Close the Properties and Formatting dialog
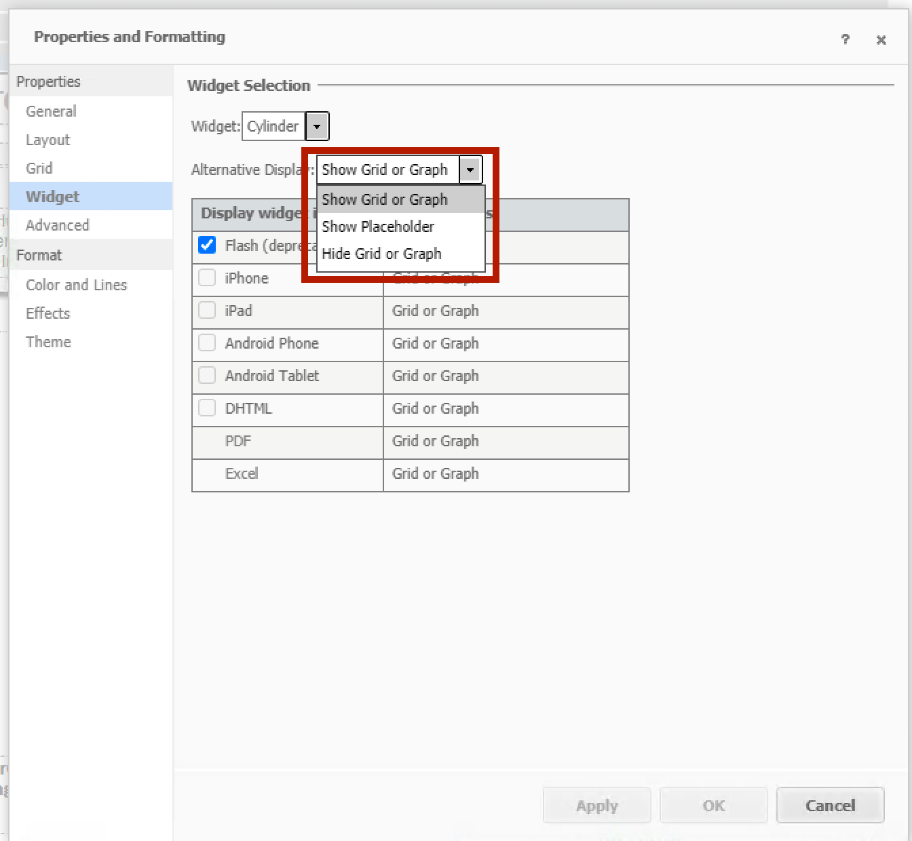 click(x=881, y=40)
